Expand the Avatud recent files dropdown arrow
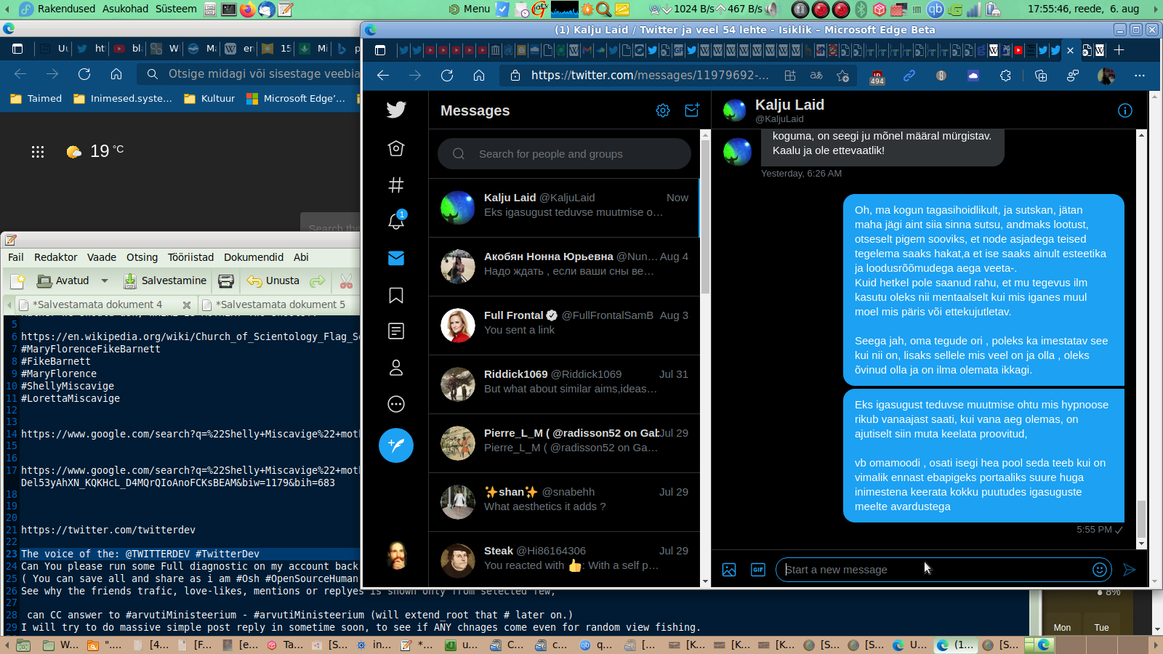The width and height of the screenshot is (1163, 654). [x=105, y=280]
